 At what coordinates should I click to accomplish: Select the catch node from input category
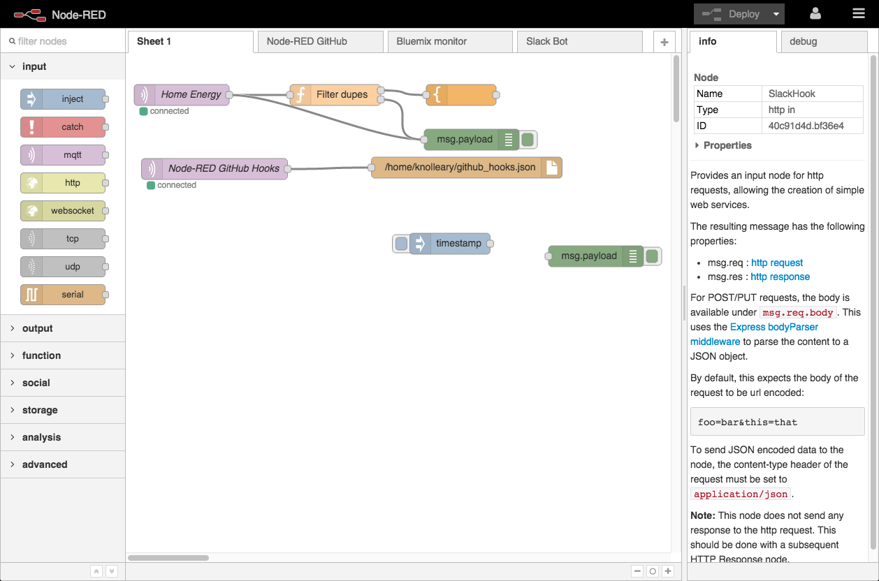tap(64, 127)
